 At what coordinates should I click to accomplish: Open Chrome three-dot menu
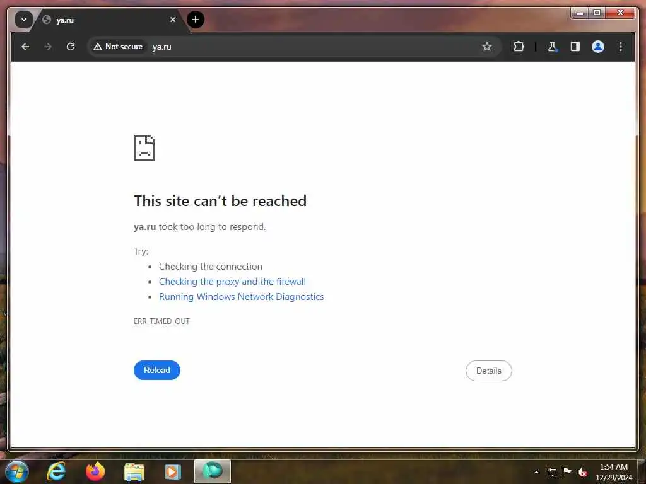(621, 47)
